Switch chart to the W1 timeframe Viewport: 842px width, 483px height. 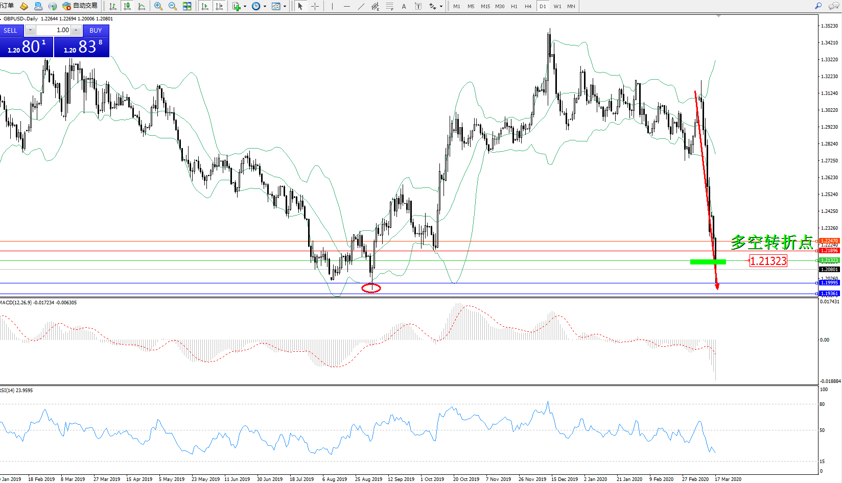(557, 7)
